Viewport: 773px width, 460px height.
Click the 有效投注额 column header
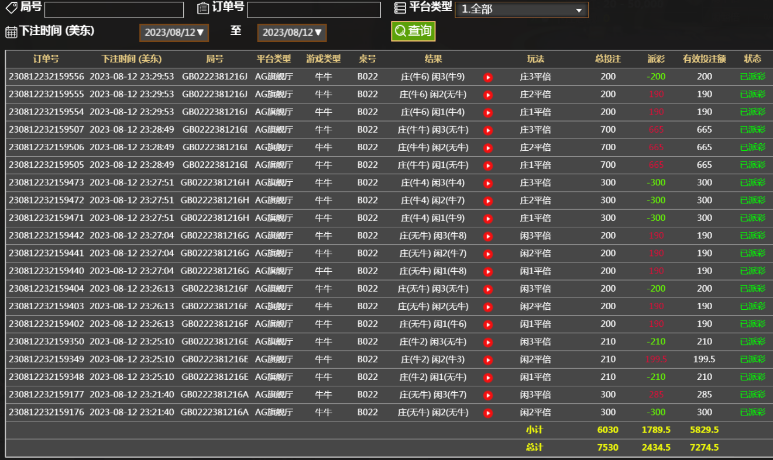tap(705, 59)
